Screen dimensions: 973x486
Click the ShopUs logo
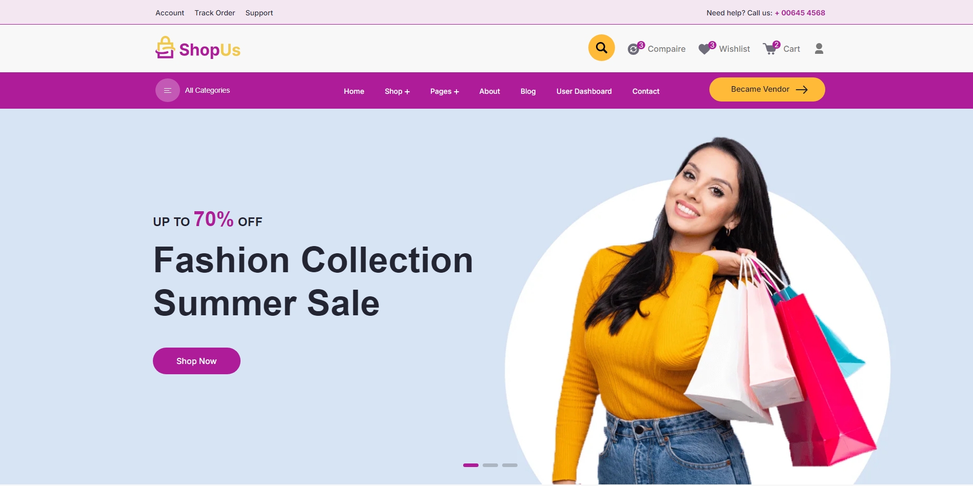coord(198,48)
